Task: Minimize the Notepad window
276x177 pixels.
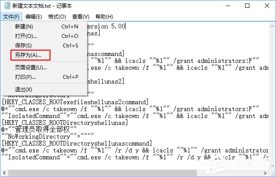Action: click(228, 6)
